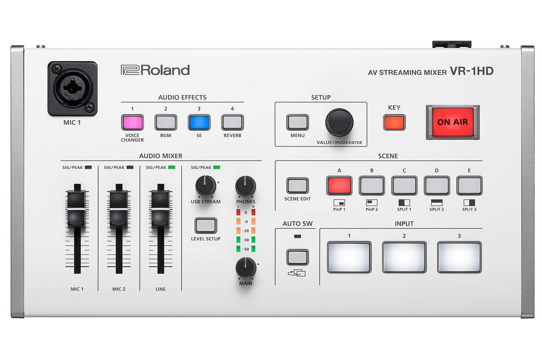Enable AUTO SW automatic switching
542x361 pixels.
[x=297, y=257]
